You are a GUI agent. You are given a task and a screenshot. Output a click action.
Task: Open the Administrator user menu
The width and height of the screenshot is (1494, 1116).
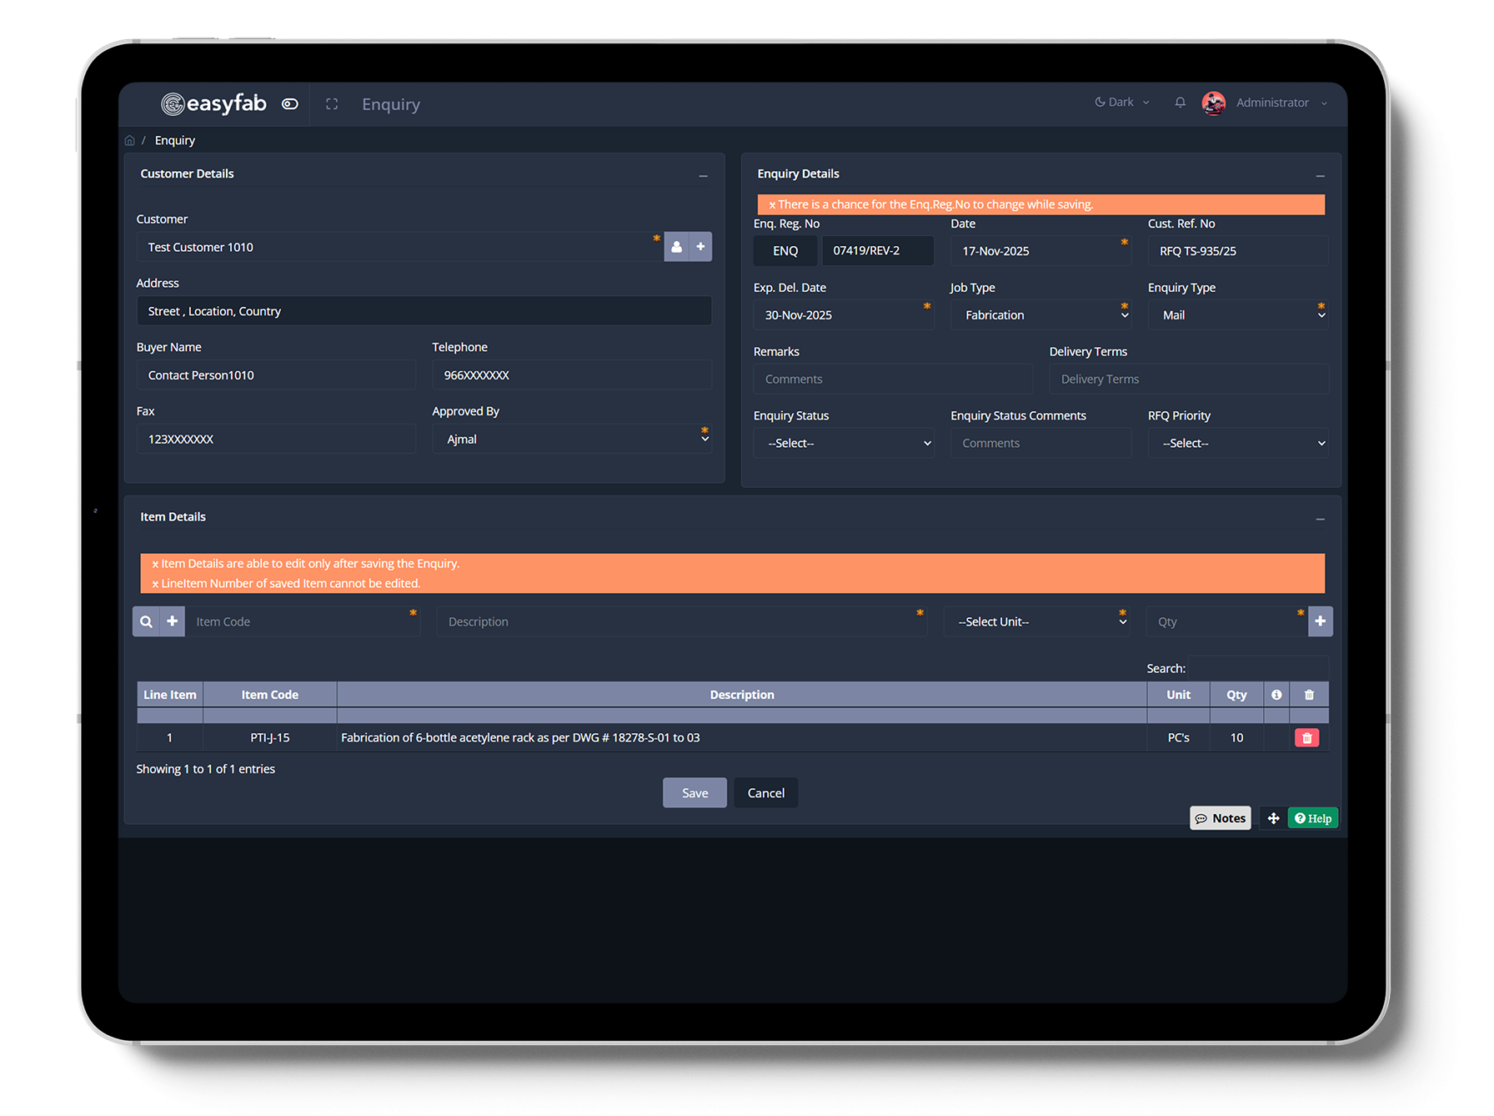pos(1281,103)
